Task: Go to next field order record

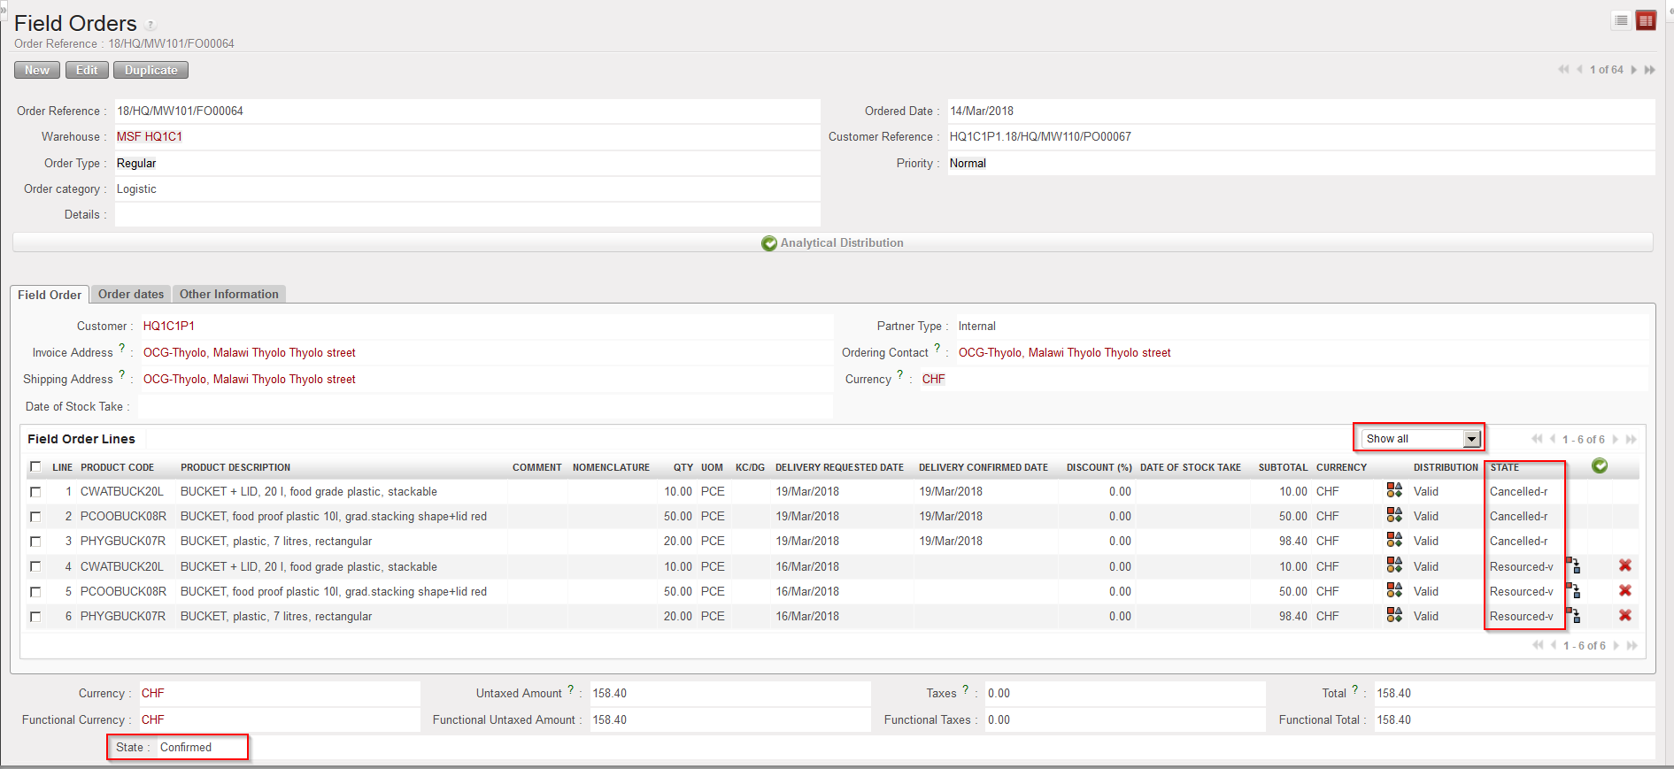Action: [x=1634, y=70]
